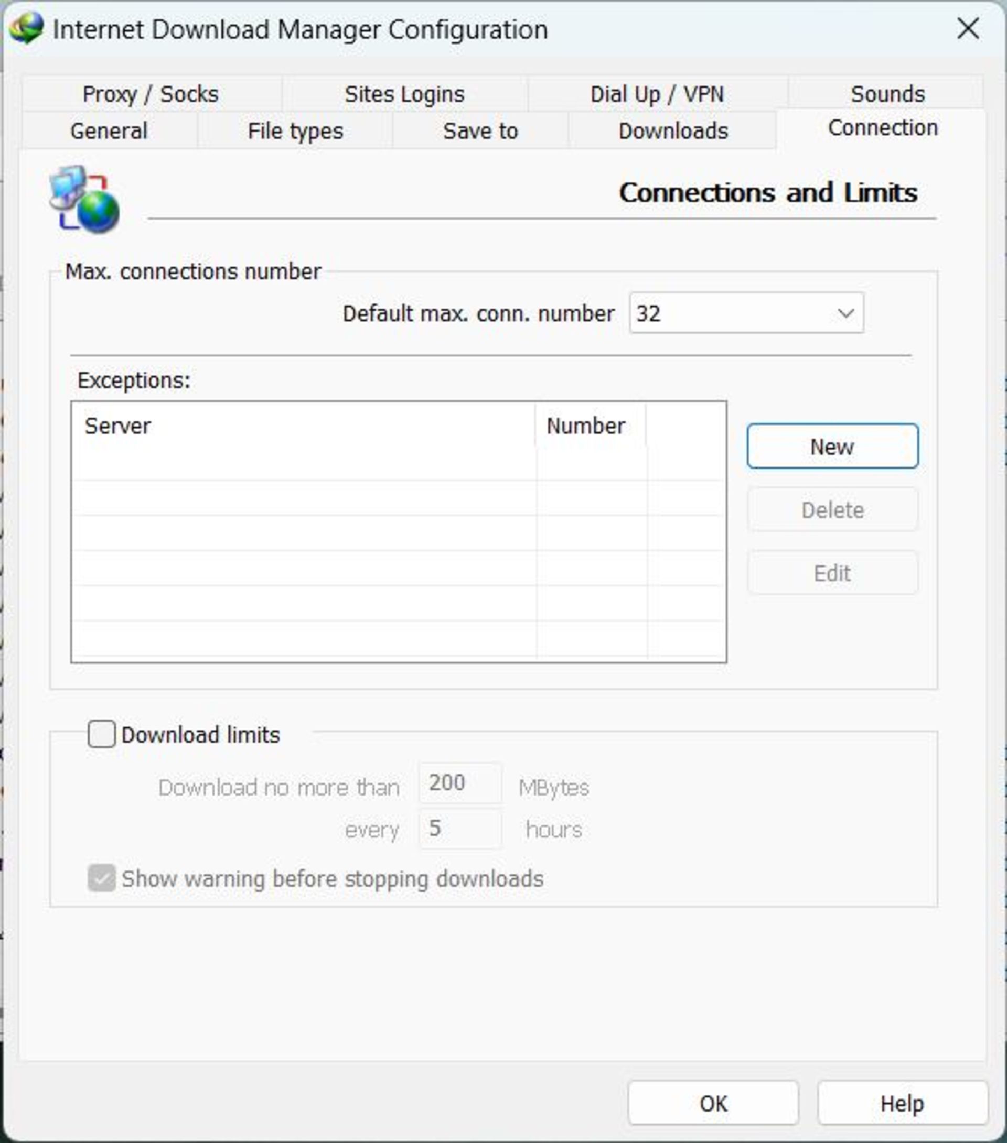Open the Proxy / Socks tab
The height and width of the screenshot is (1143, 1007).
coord(151,94)
